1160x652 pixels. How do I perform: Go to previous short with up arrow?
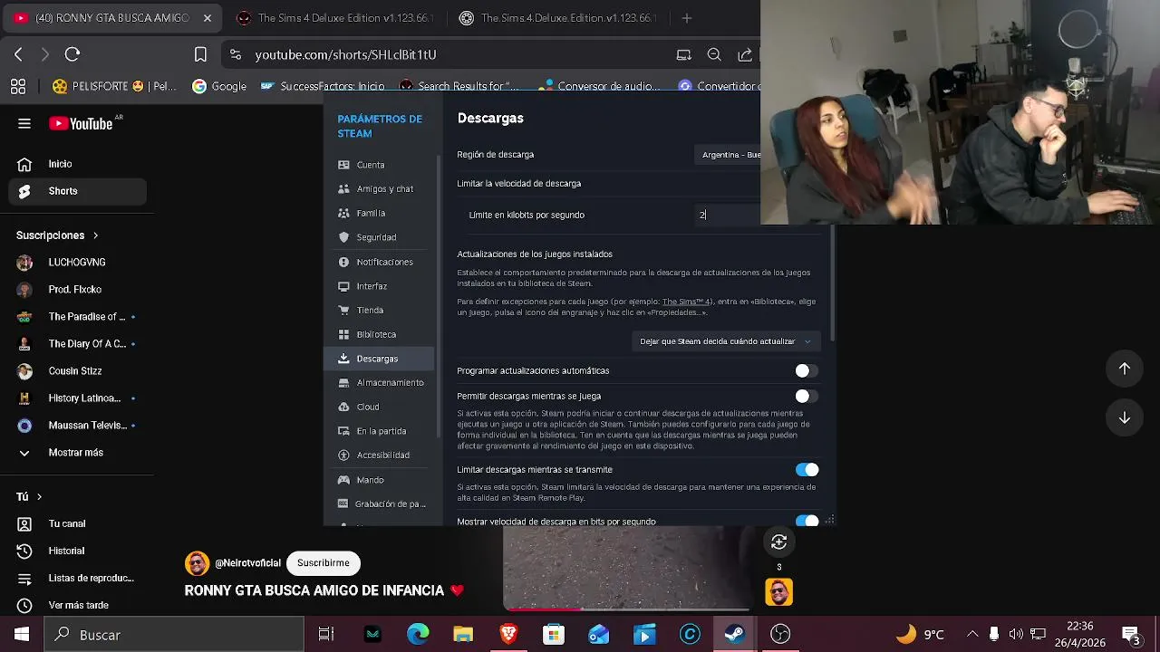pos(1124,369)
